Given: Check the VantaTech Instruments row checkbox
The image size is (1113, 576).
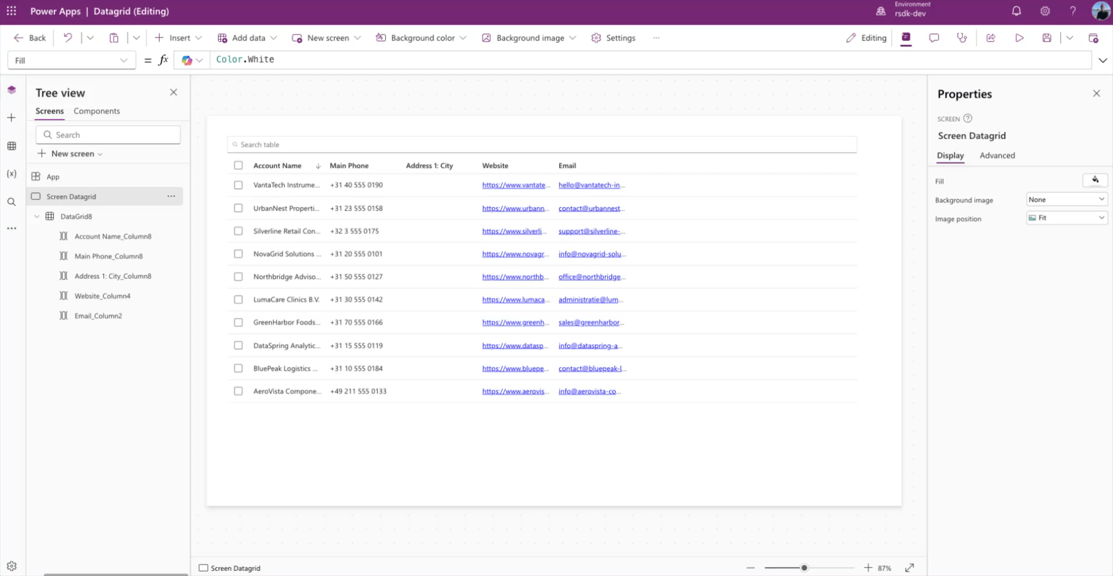Looking at the screenshot, I should click(x=238, y=185).
